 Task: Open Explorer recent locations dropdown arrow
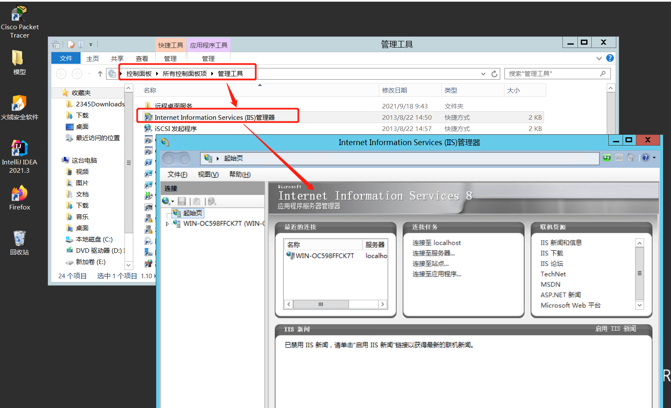89,74
